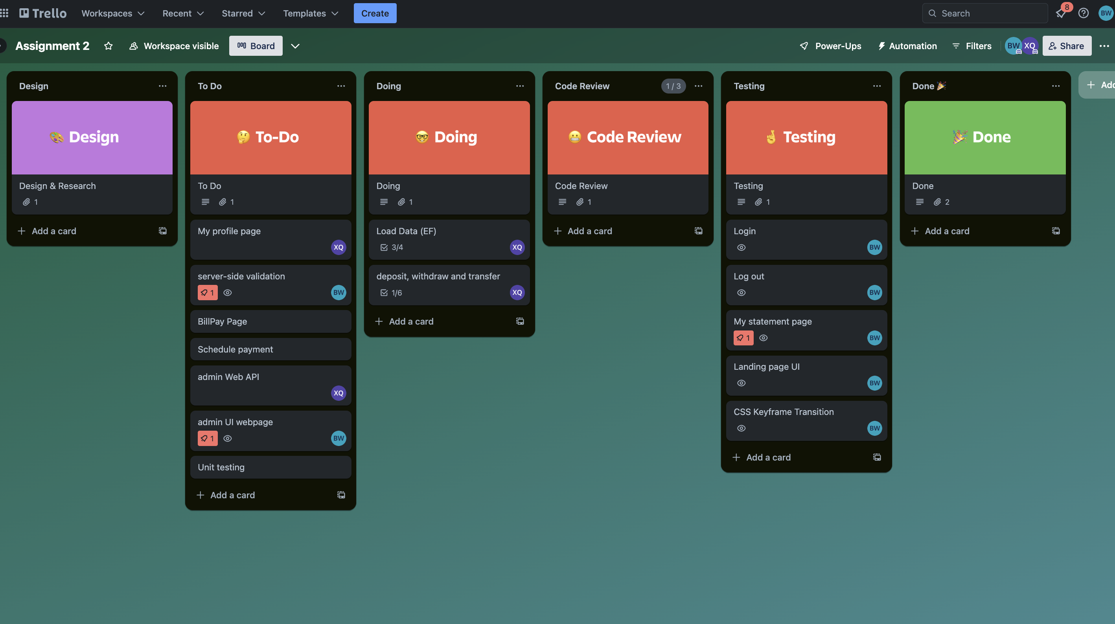Click the Share button
Viewport: 1115px width, 624px height.
click(x=1067, y=46)
